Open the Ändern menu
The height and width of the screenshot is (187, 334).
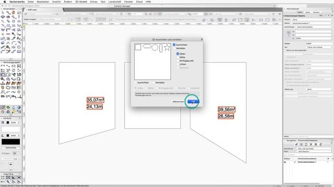tap(68, 2)
